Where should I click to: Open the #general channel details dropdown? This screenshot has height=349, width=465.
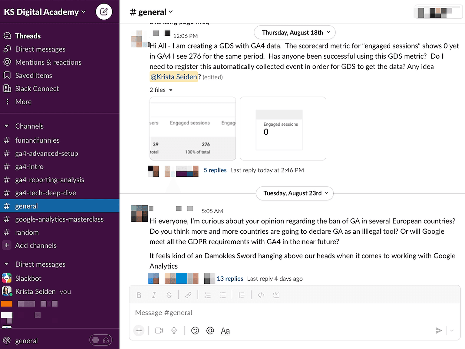coord(151,12)
